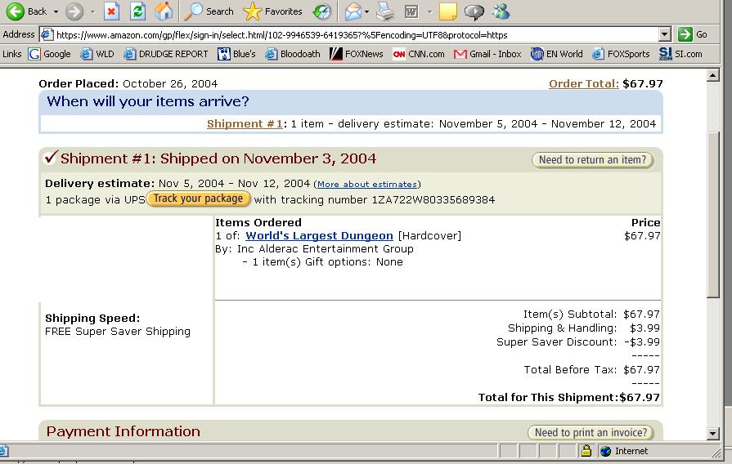The width and height of the screenshot is (732, 464).
Task: Open the CNN.com favorite link
Action: point(419,54)
